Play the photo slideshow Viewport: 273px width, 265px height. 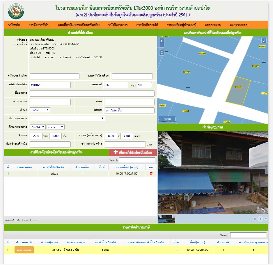[x=260, y=219]
